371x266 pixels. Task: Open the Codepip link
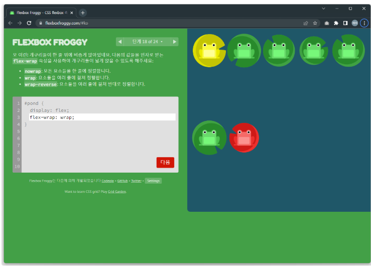coord(107,181)
